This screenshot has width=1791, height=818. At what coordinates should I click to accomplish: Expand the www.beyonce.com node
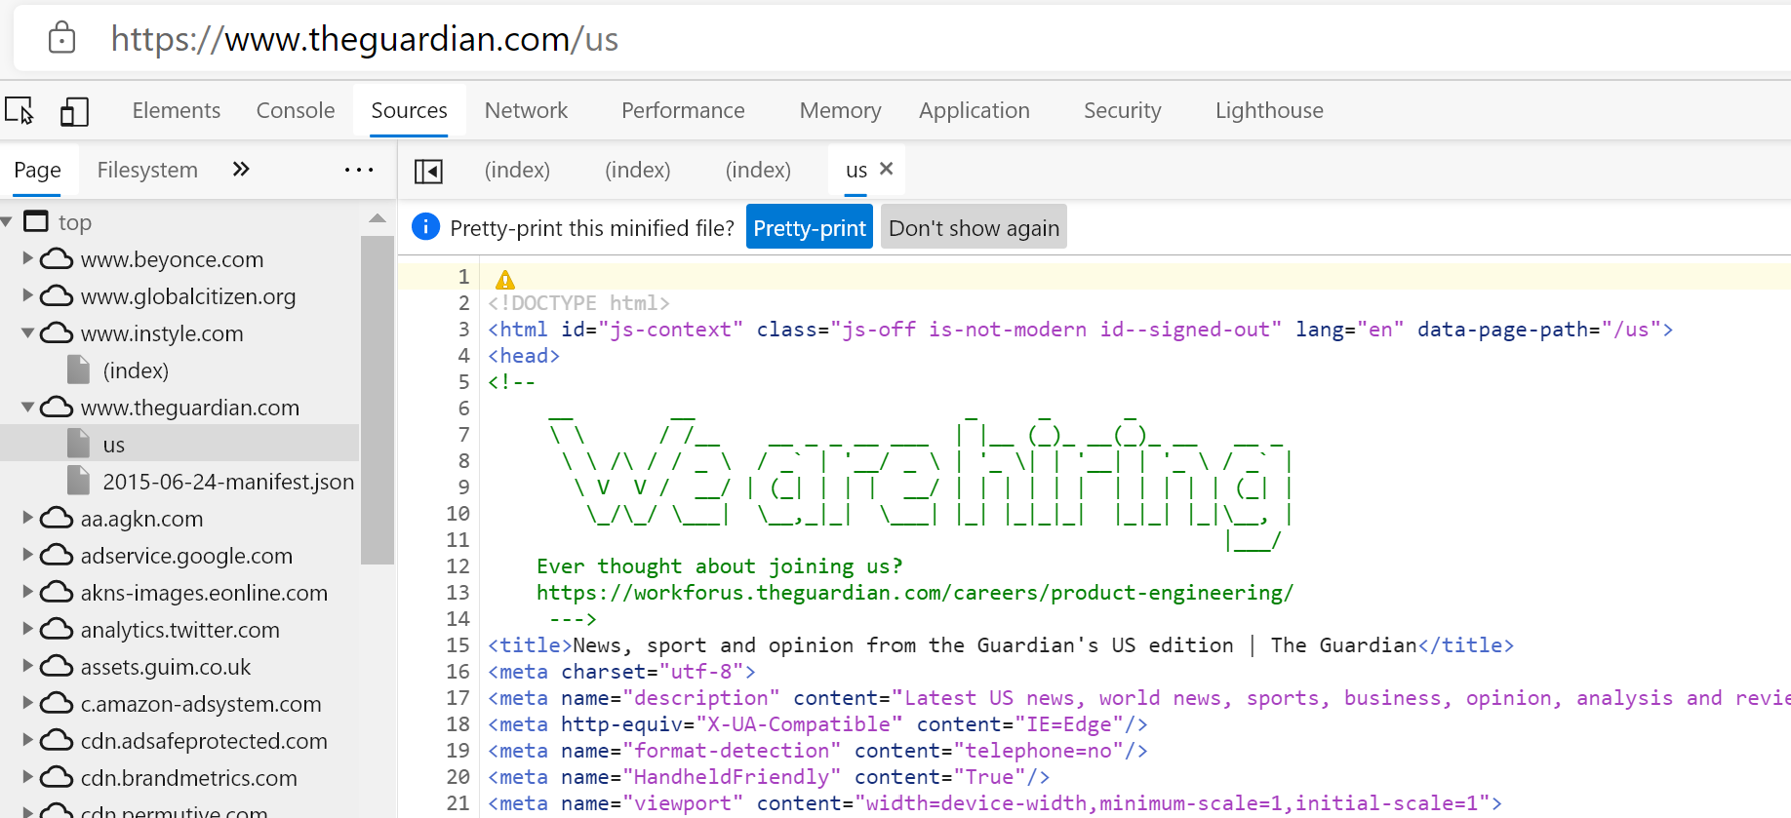coord(28,258)
